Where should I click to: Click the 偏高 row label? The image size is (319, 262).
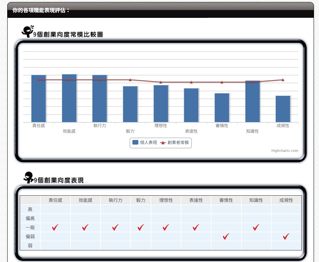coord(30,218)
